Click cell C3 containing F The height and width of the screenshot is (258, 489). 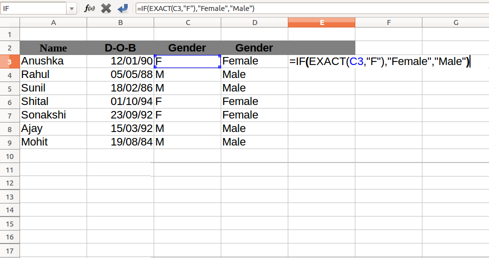tap(187, 61)
